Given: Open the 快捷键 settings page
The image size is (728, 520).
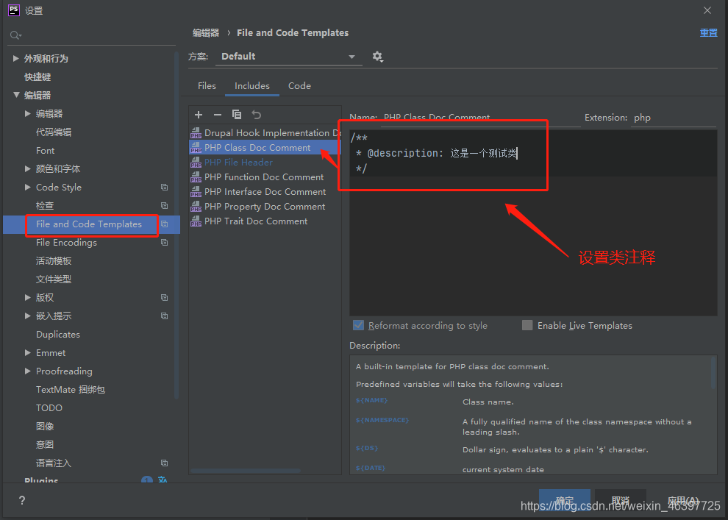Looking at the screenshot, I should click(x=38, y=76).
